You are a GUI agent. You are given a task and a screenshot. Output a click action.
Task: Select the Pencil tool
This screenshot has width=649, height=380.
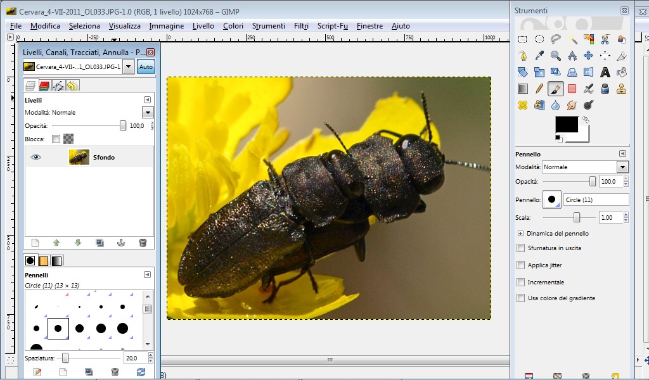click(x=539, y=89)
